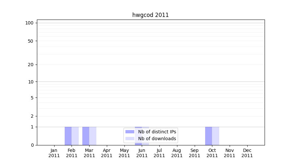294x163 pixels.
Task: Pick the 'Aug 2011' x-axis label
Action: (177, 153)
